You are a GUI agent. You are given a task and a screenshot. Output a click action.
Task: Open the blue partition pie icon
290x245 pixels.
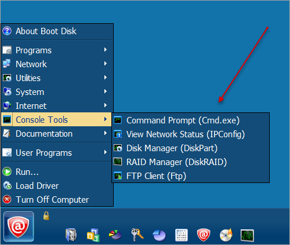(x=159, y=235)
